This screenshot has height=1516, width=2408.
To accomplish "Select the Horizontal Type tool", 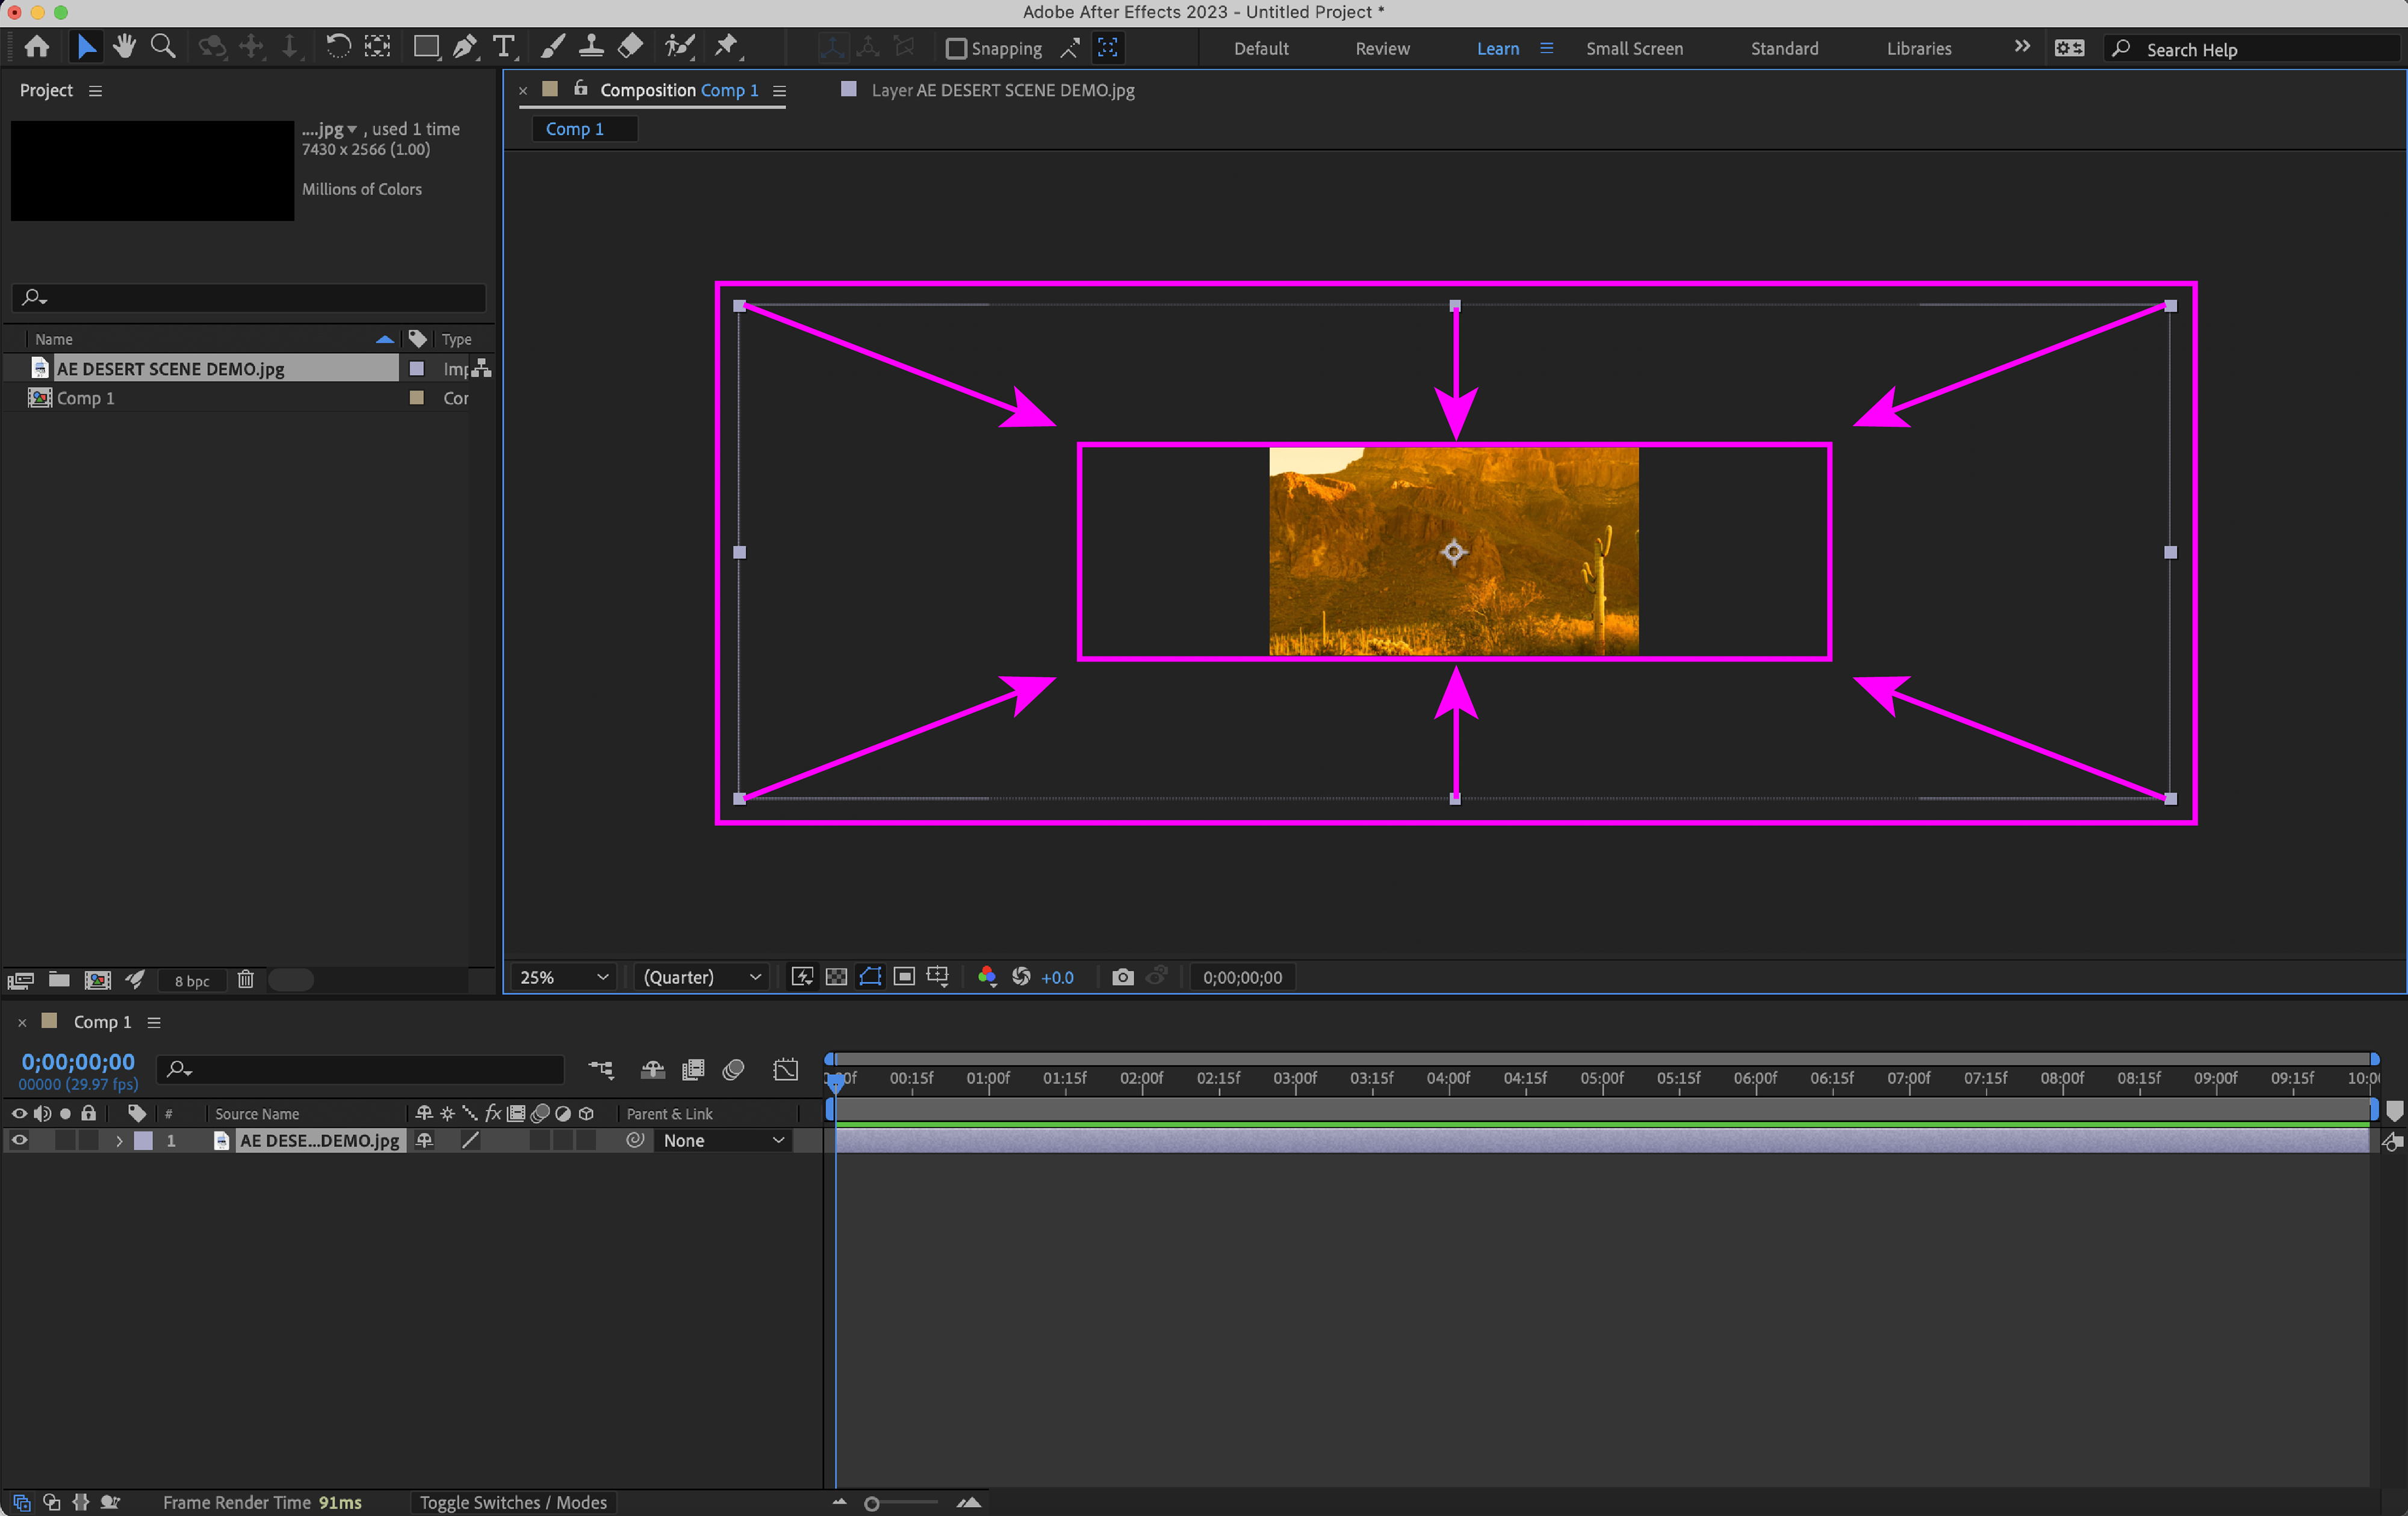I will click(x=504, y=47).
